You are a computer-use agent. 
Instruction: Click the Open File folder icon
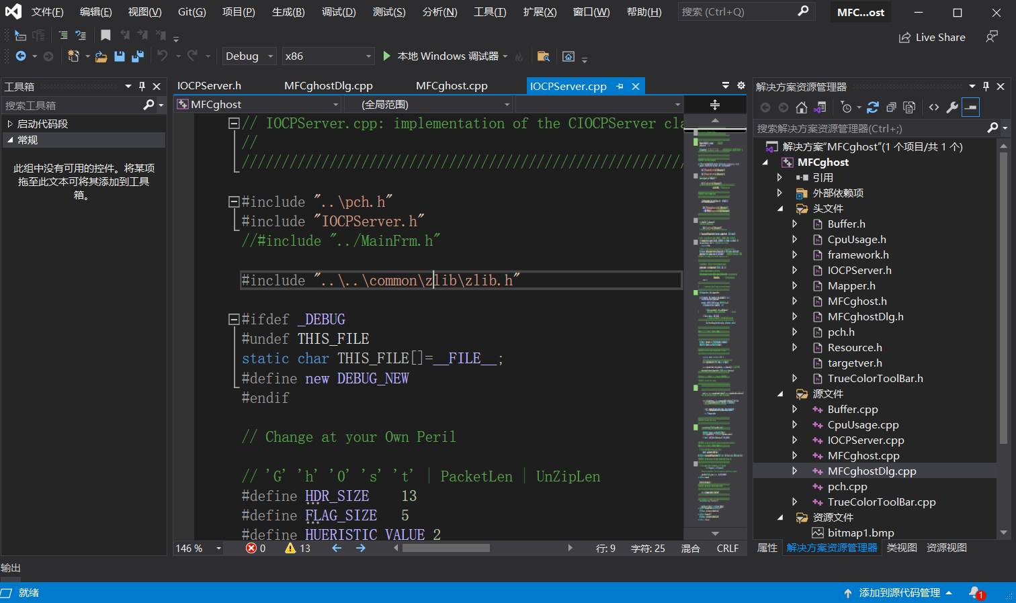(101, 56)
